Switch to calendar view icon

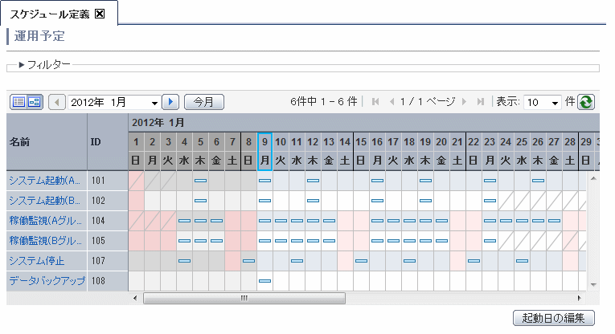point(34,102)
